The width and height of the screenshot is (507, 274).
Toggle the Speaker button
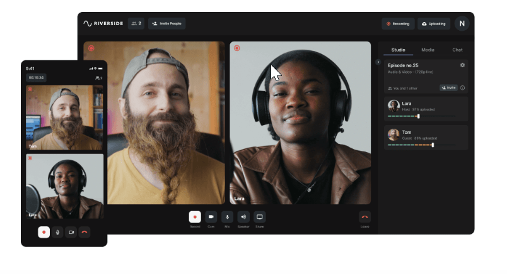click(x=243, y=217)
